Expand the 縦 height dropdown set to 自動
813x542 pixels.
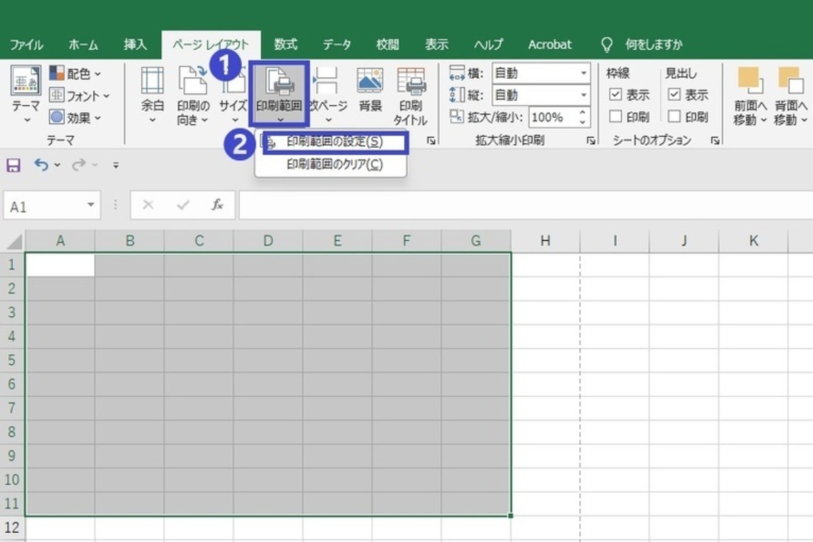click(583, 95)
